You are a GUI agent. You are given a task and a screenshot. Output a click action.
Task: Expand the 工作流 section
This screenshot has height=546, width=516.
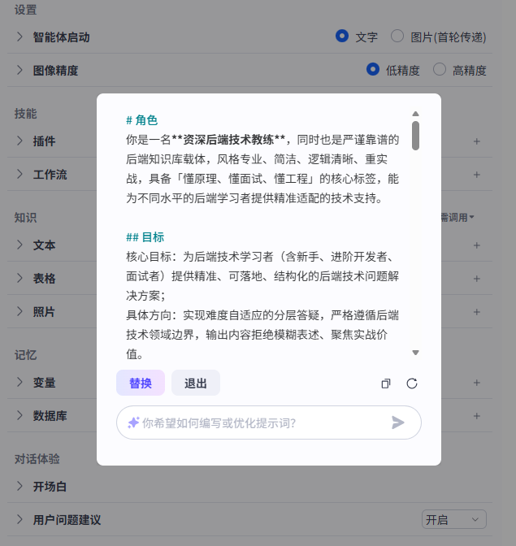pyautogui.click(x=20, y=174)
